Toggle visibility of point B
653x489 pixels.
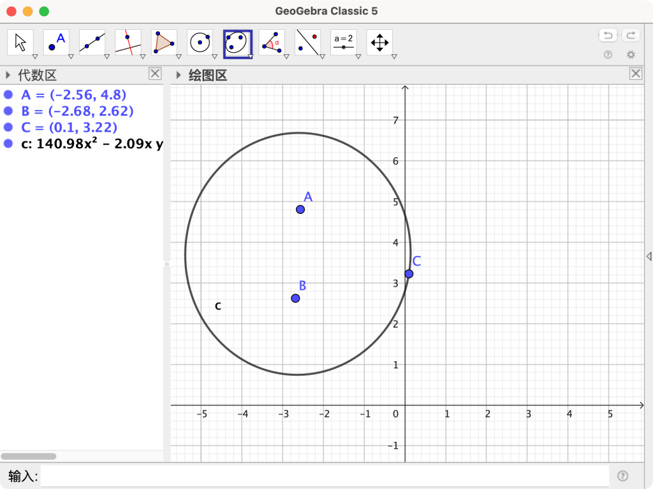pos(6,111)
